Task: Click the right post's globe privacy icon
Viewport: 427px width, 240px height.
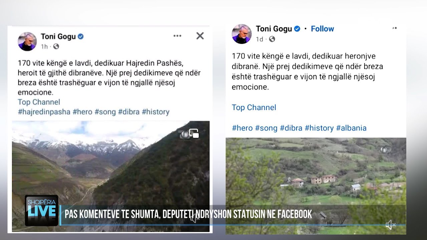Action: pos(272,39)
